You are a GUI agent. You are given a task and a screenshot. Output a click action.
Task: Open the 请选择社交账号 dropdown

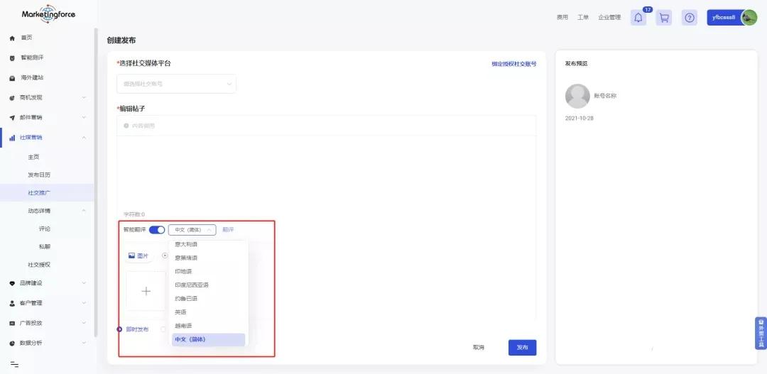click(x=176, y=84)
